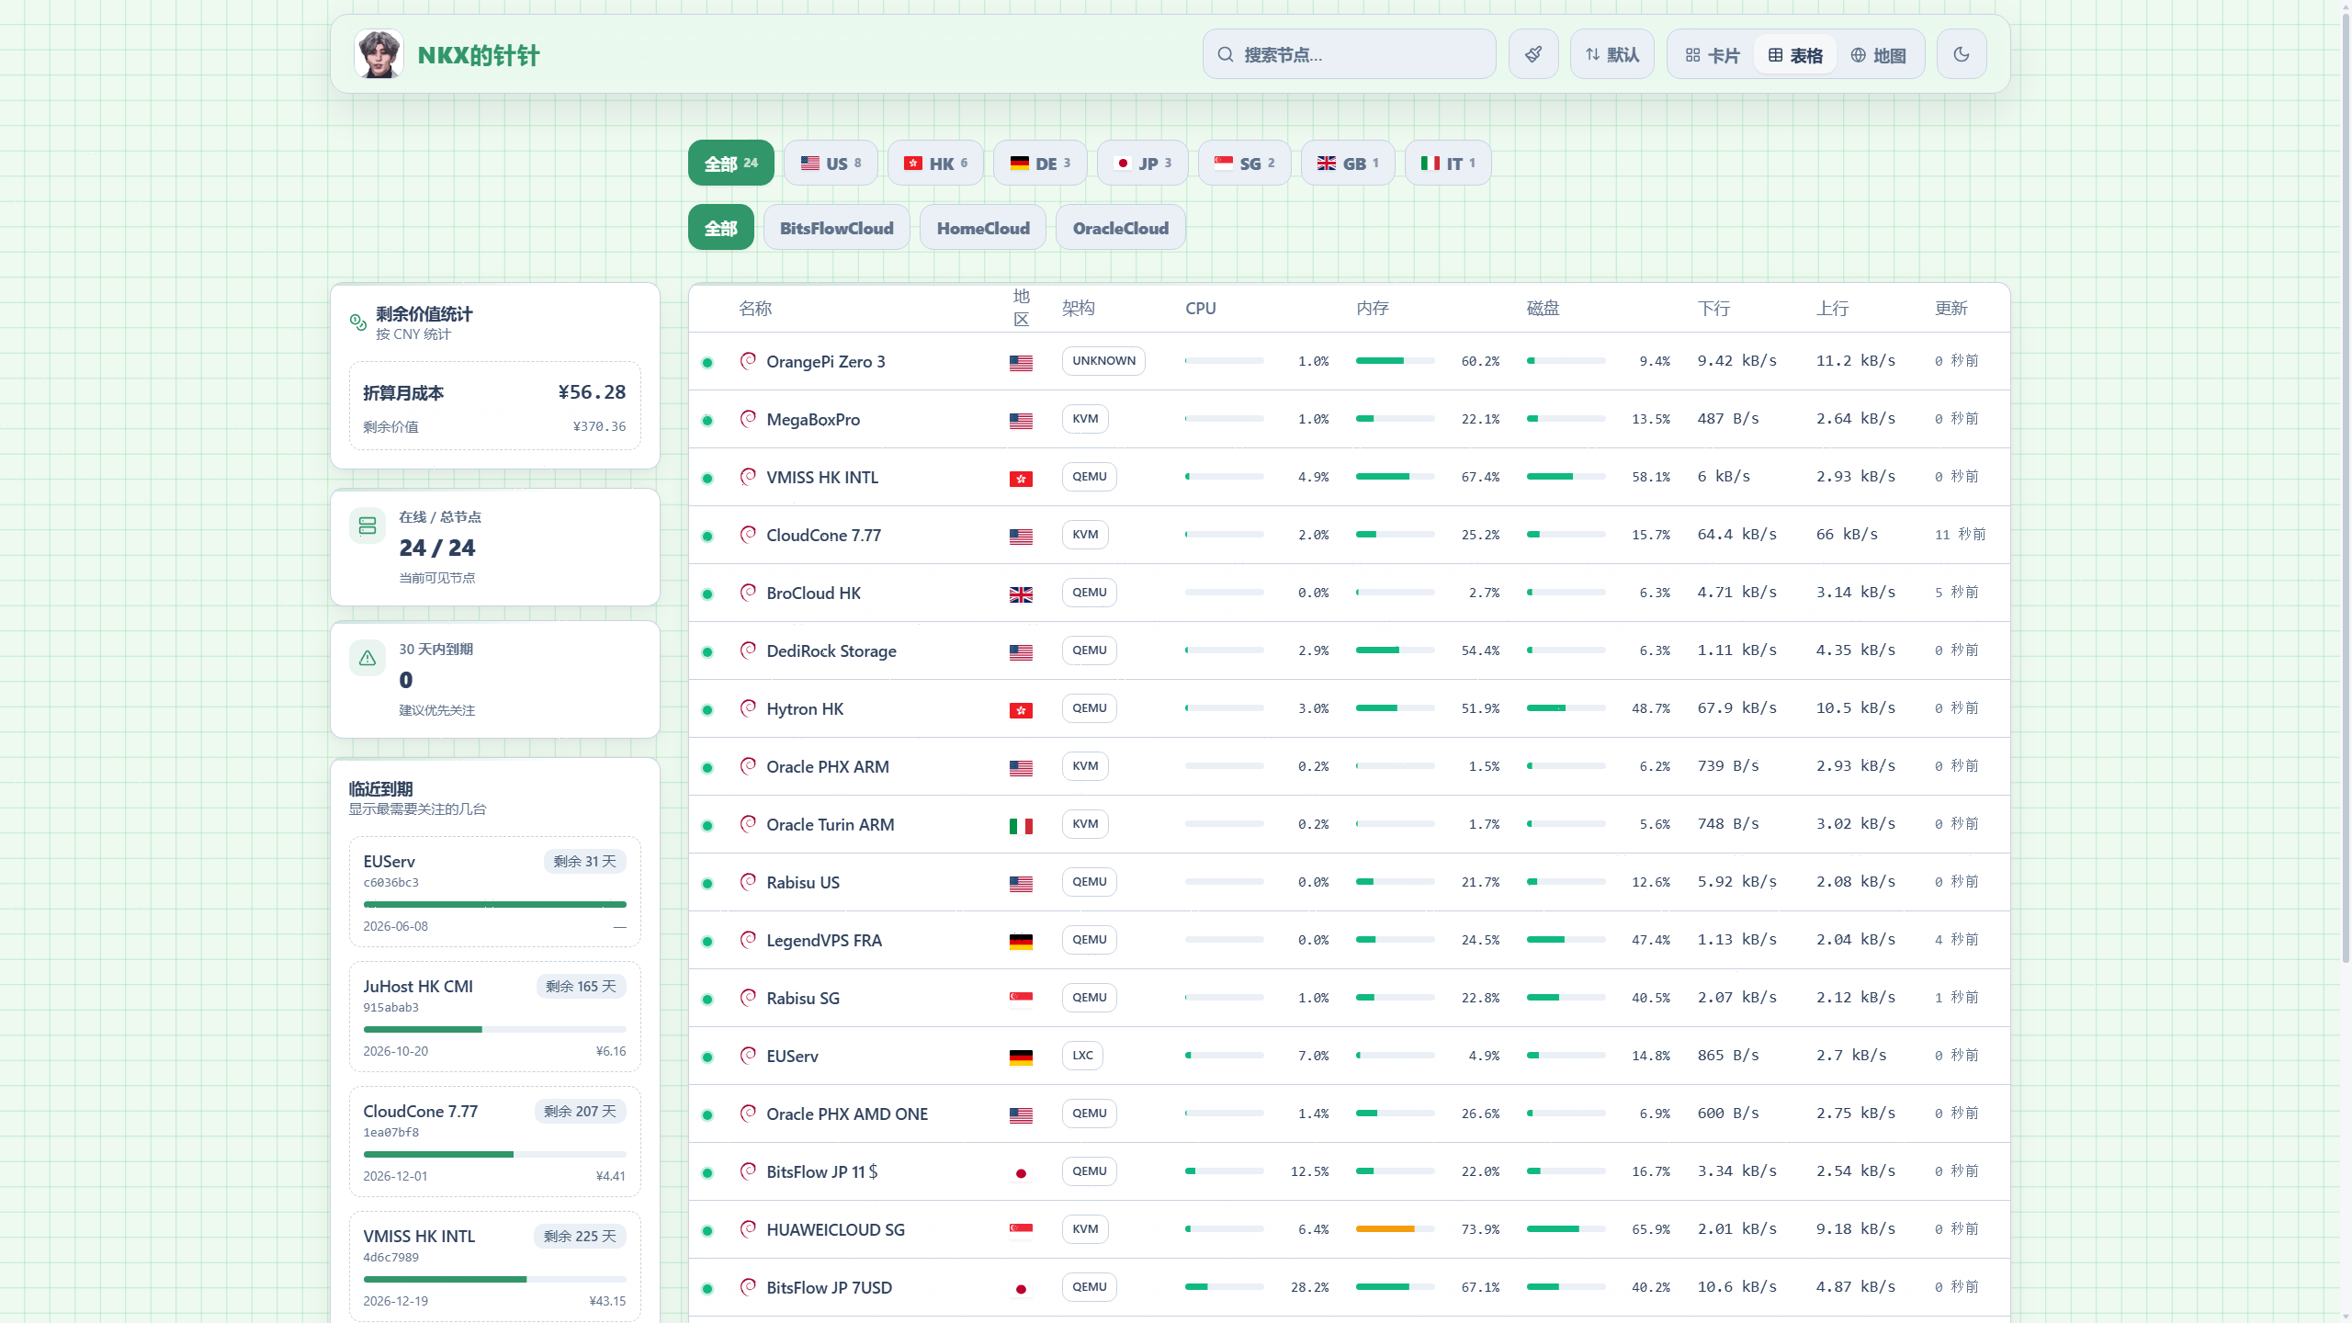Switch to 卡片 card view

(1713, 55)
